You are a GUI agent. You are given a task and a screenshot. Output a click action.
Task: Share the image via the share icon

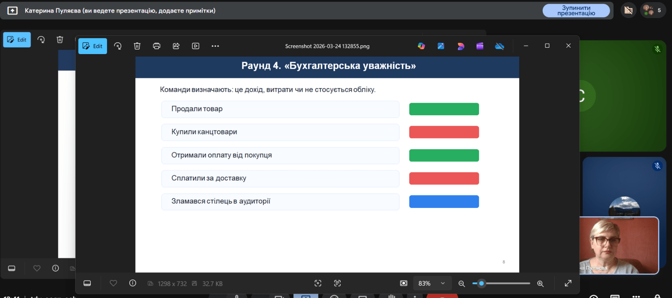coord(176,46)
